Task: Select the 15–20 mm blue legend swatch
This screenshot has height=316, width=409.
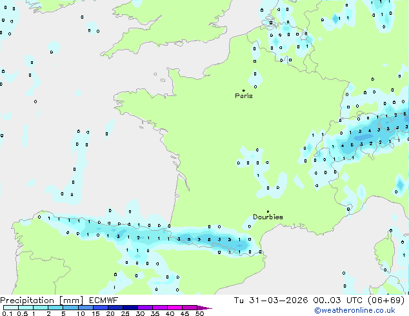Action: point(100,308)
